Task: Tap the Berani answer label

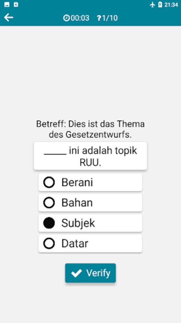Action: (77, 182)
